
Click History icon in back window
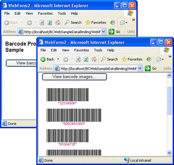113,22
